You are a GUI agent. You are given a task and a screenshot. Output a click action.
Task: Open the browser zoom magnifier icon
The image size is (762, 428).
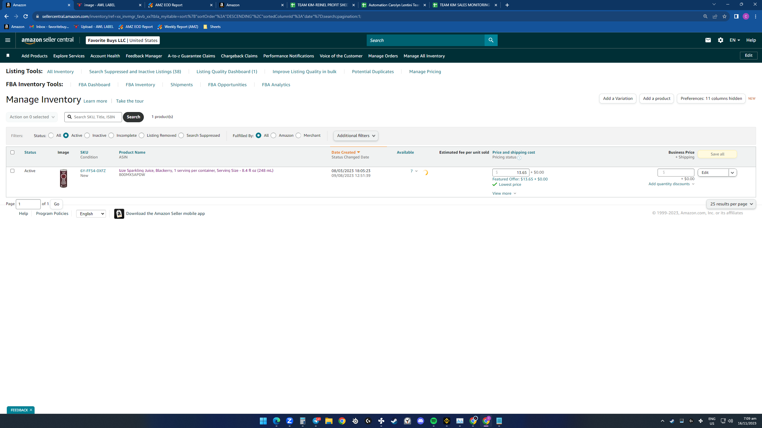tap(705, 16)
